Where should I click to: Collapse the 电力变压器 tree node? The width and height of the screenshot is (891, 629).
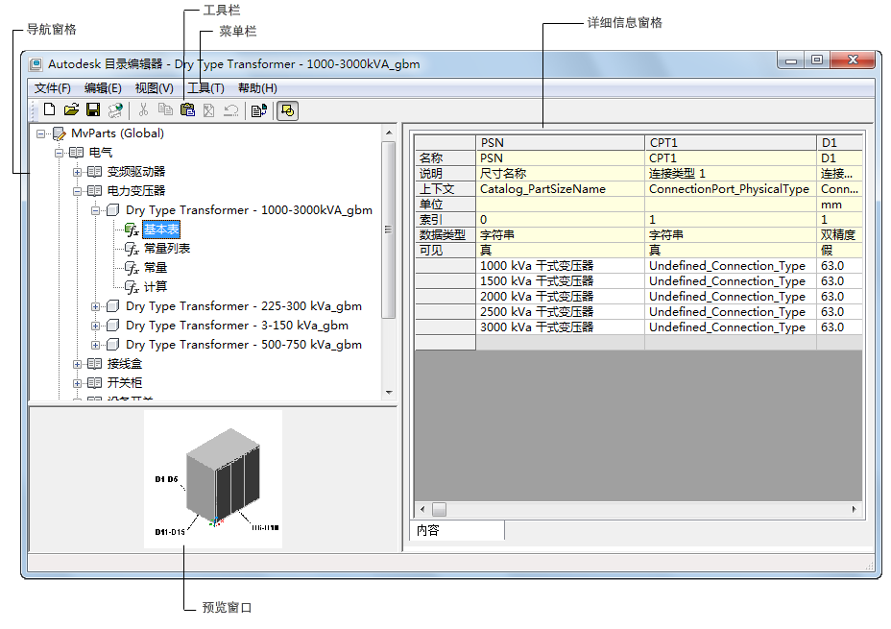coord(77,191)
